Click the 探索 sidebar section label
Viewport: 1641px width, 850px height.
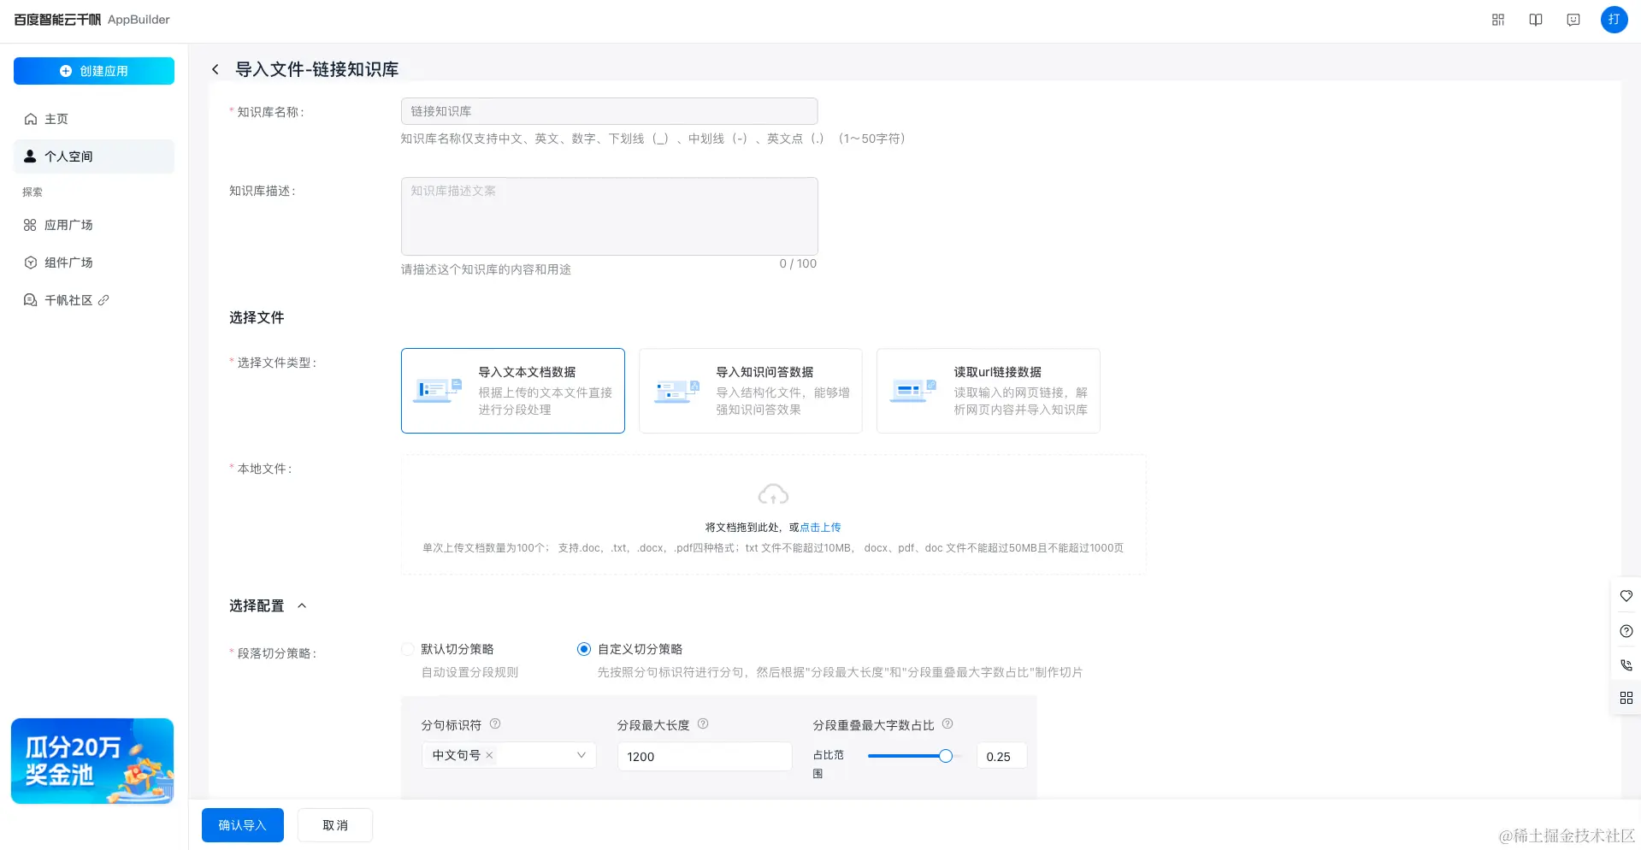point(32,192)
